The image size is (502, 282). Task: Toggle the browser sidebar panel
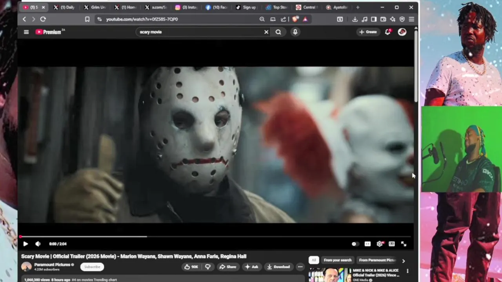pos(374,19)
